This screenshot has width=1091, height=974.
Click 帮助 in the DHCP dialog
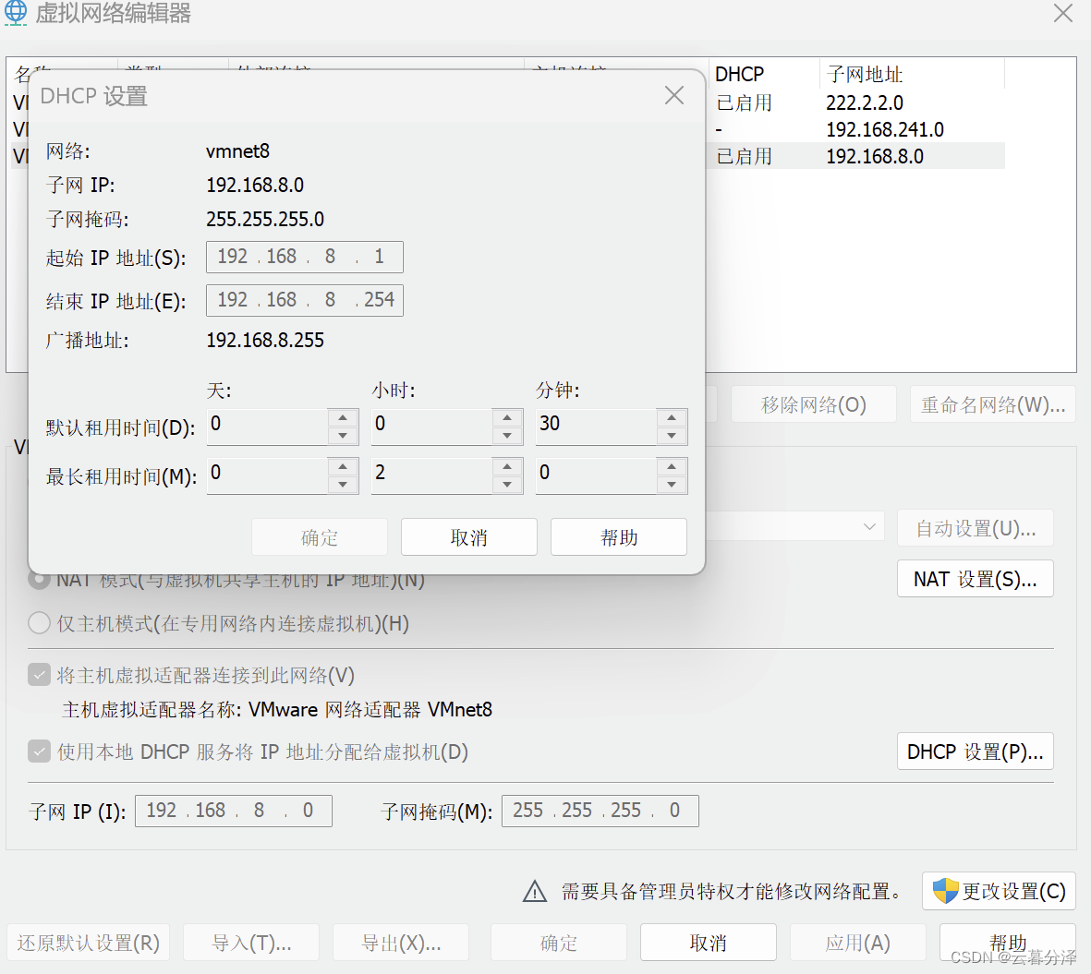click(618, 537)
